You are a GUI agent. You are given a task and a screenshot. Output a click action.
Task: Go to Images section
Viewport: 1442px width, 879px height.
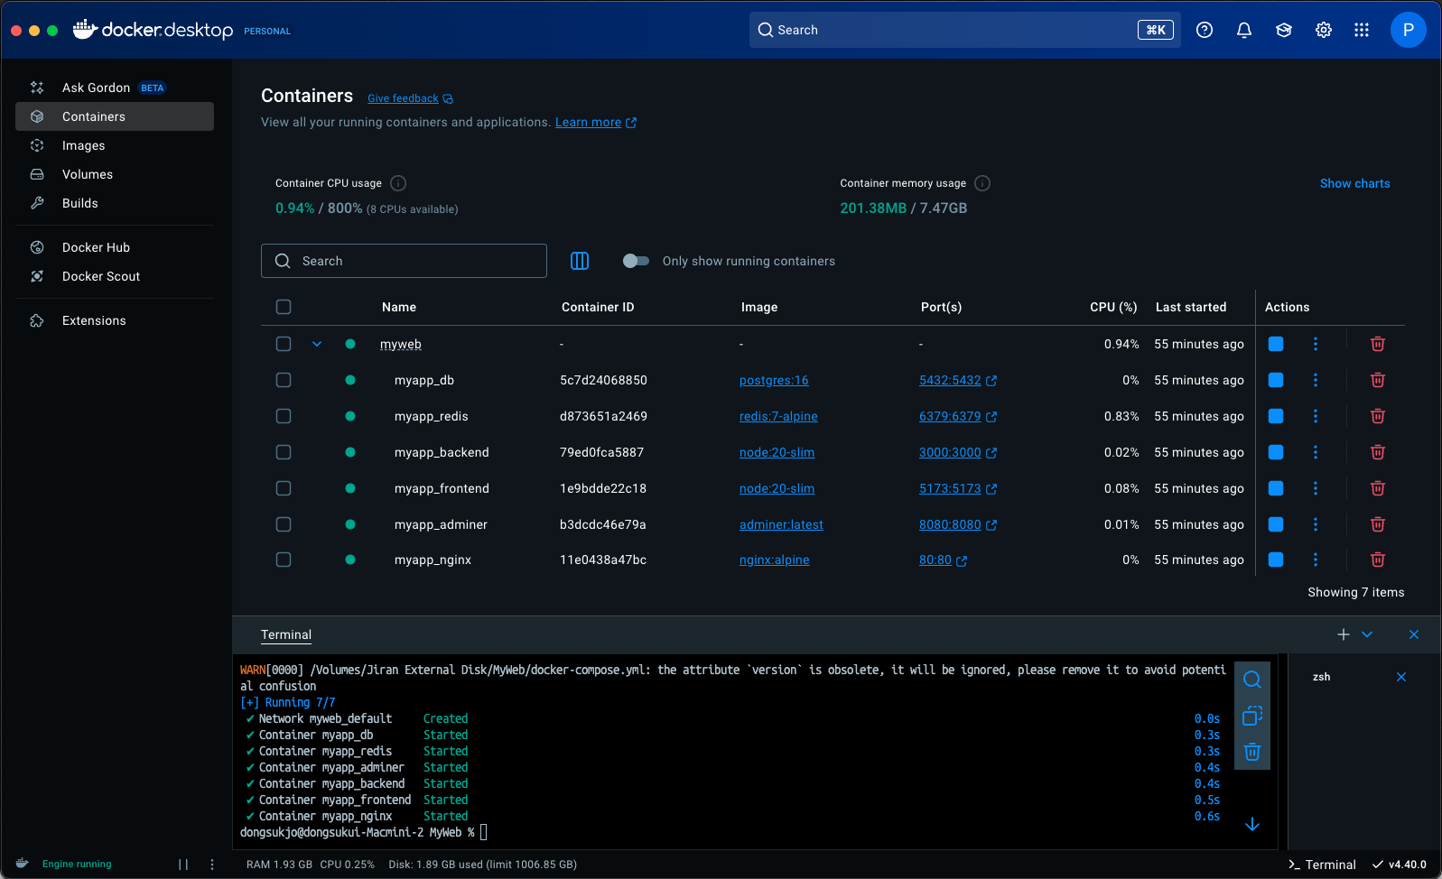(115, 145)
